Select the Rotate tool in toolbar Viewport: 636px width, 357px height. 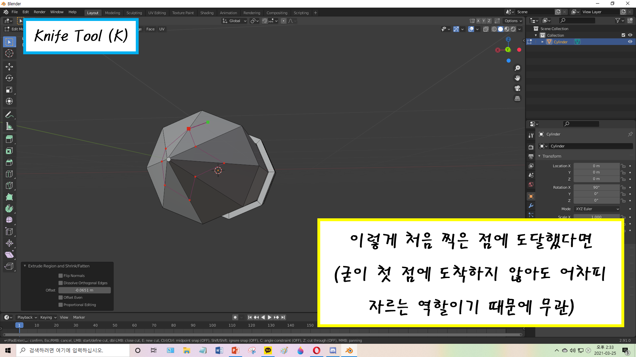tap(9, 78)
